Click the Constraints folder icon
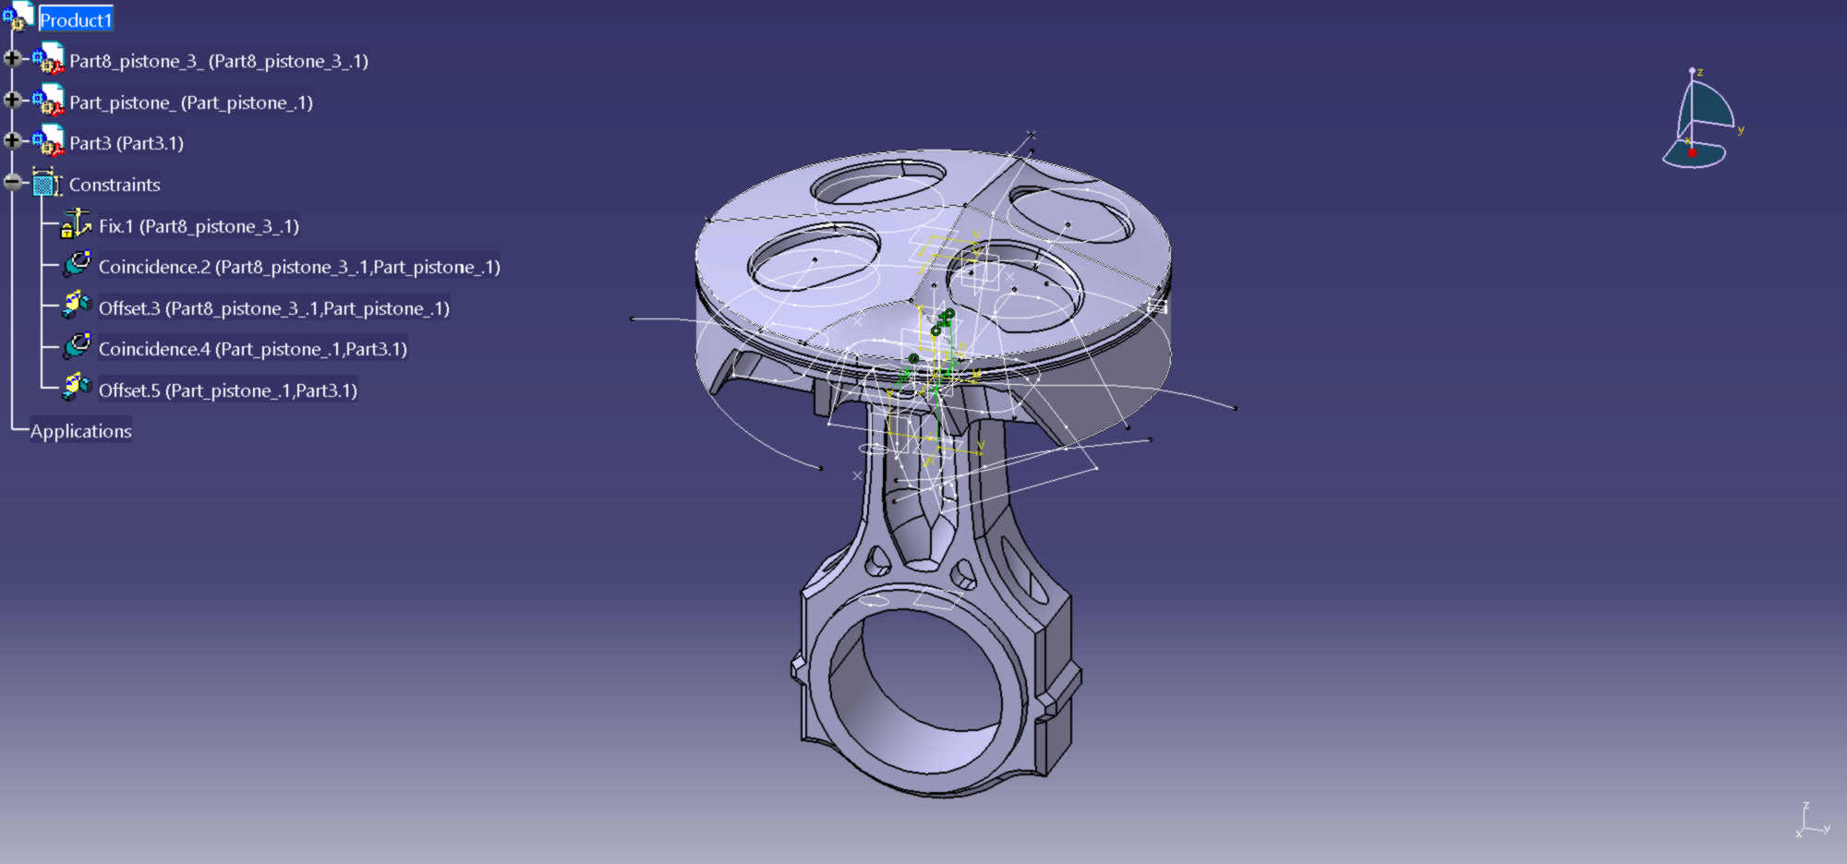The width and height of the screenshot is (1847, 864). click(x=46, y=183)
